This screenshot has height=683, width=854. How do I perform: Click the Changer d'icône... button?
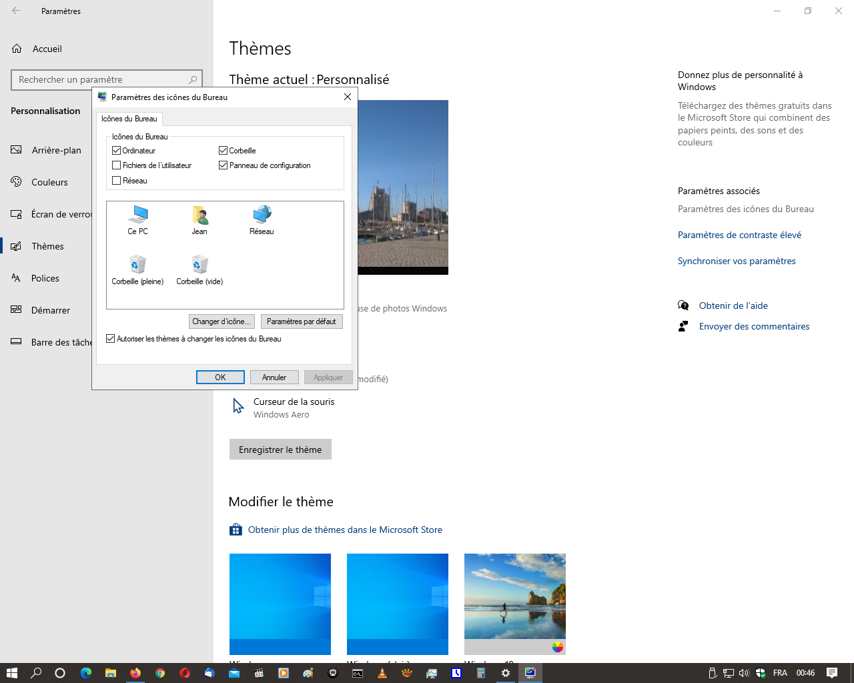[222, 321]
